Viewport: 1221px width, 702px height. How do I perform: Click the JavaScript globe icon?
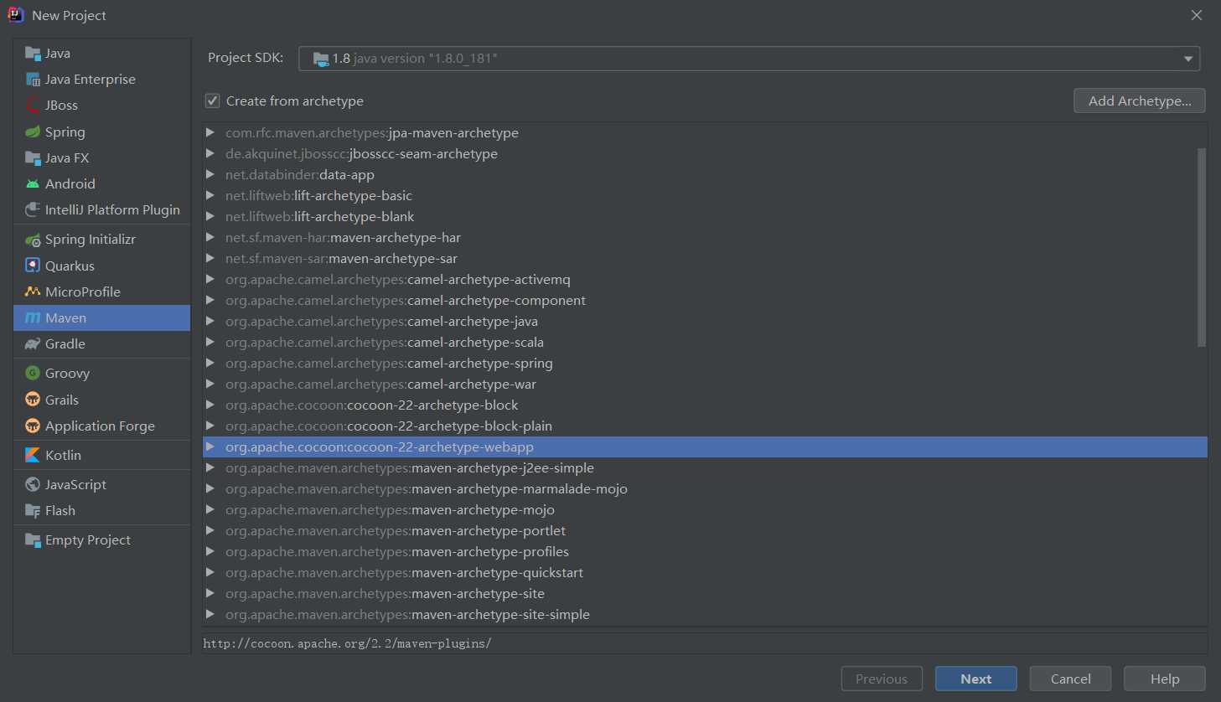tap(33, 484)
